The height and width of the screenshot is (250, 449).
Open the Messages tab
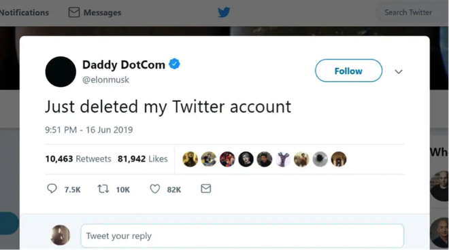[x=95, y=13]
